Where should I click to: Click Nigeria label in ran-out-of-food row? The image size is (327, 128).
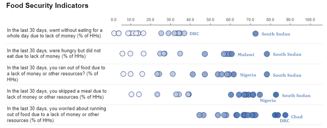pyautogui.click(x=248, y=75)
